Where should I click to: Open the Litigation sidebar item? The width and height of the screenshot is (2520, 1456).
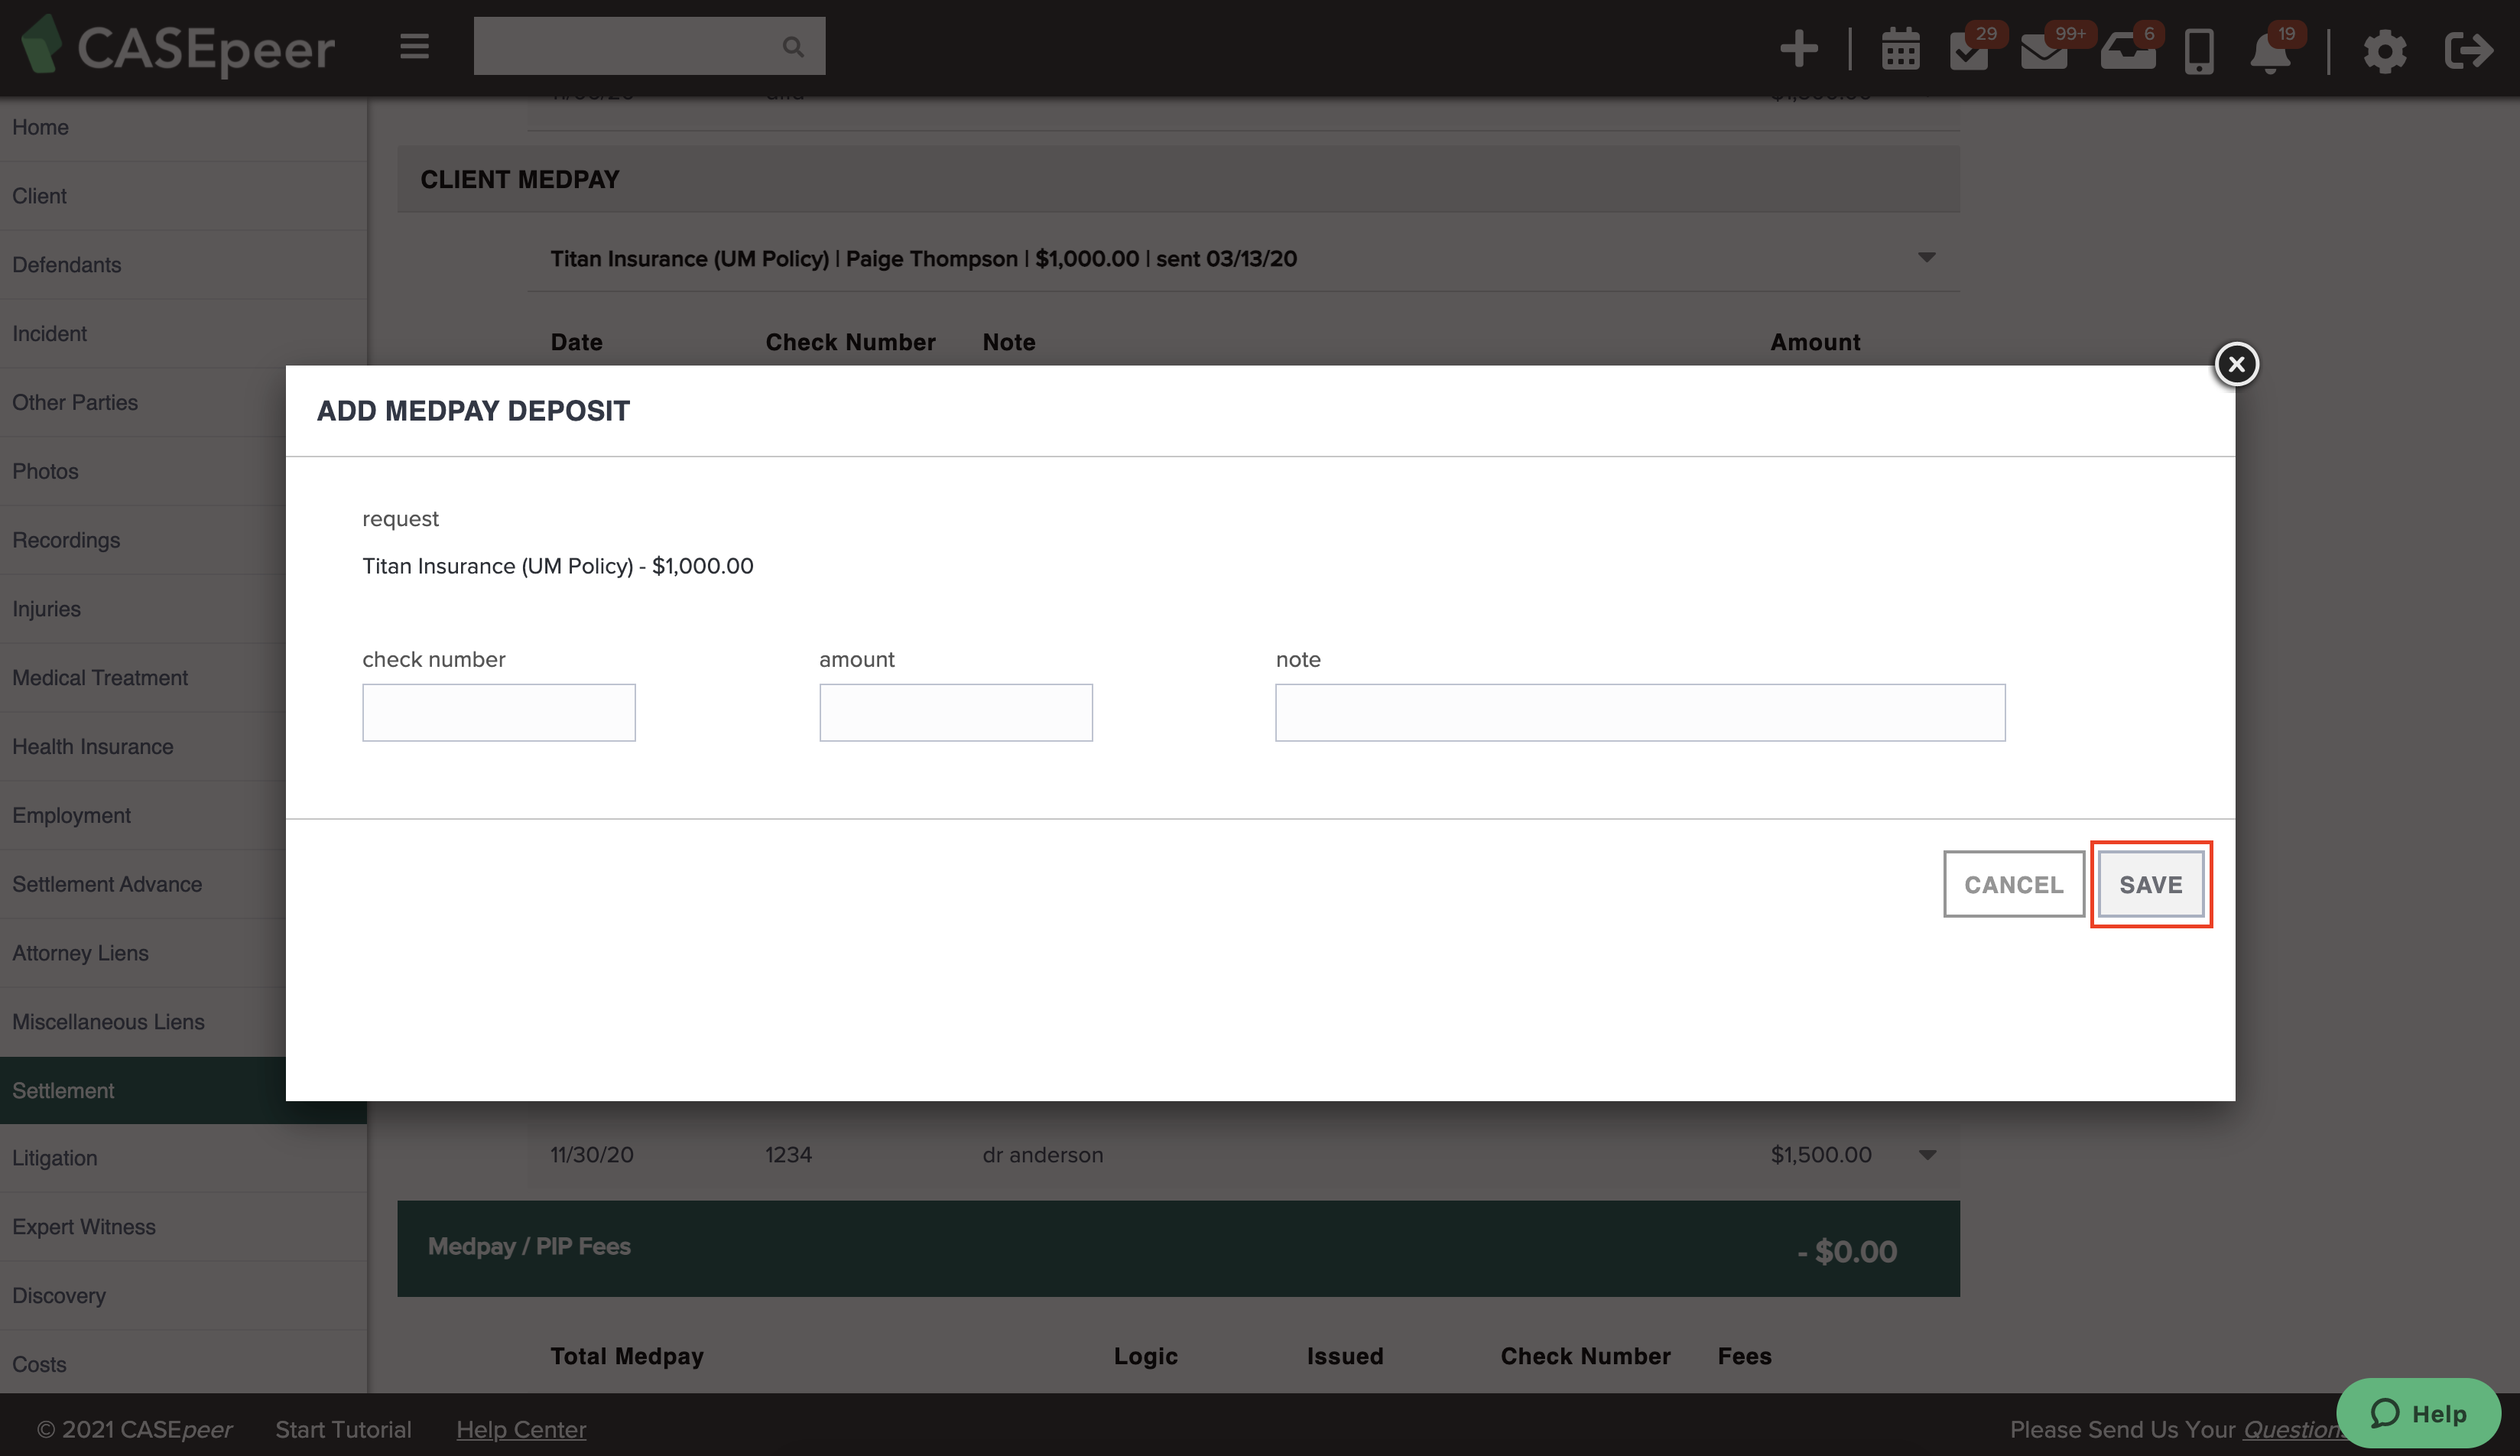(183, 1158)
